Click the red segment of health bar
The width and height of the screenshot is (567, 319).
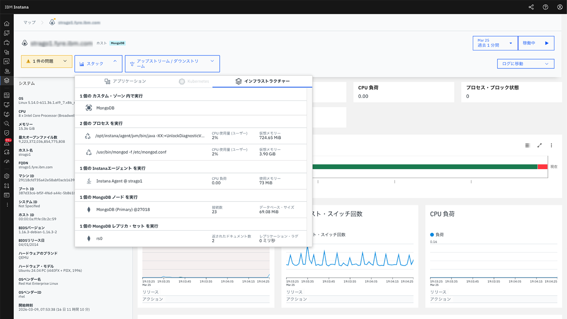point(542,166)
